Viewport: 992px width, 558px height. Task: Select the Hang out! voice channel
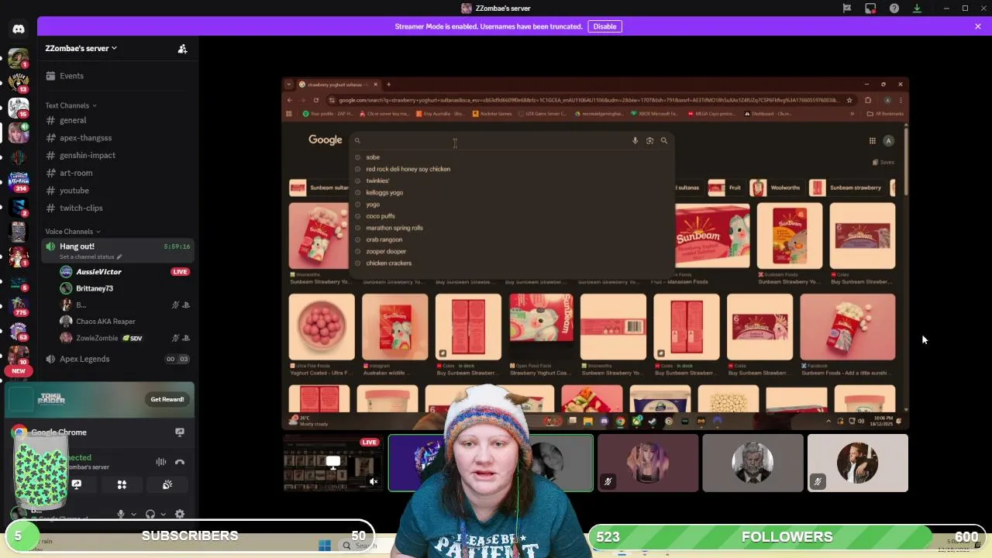[x=119, y=250]
